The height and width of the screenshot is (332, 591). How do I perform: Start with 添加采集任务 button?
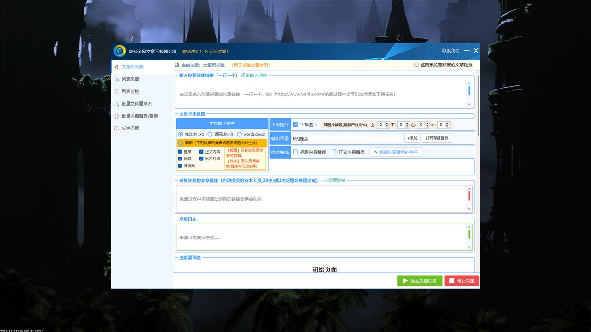tap(420, 281)
